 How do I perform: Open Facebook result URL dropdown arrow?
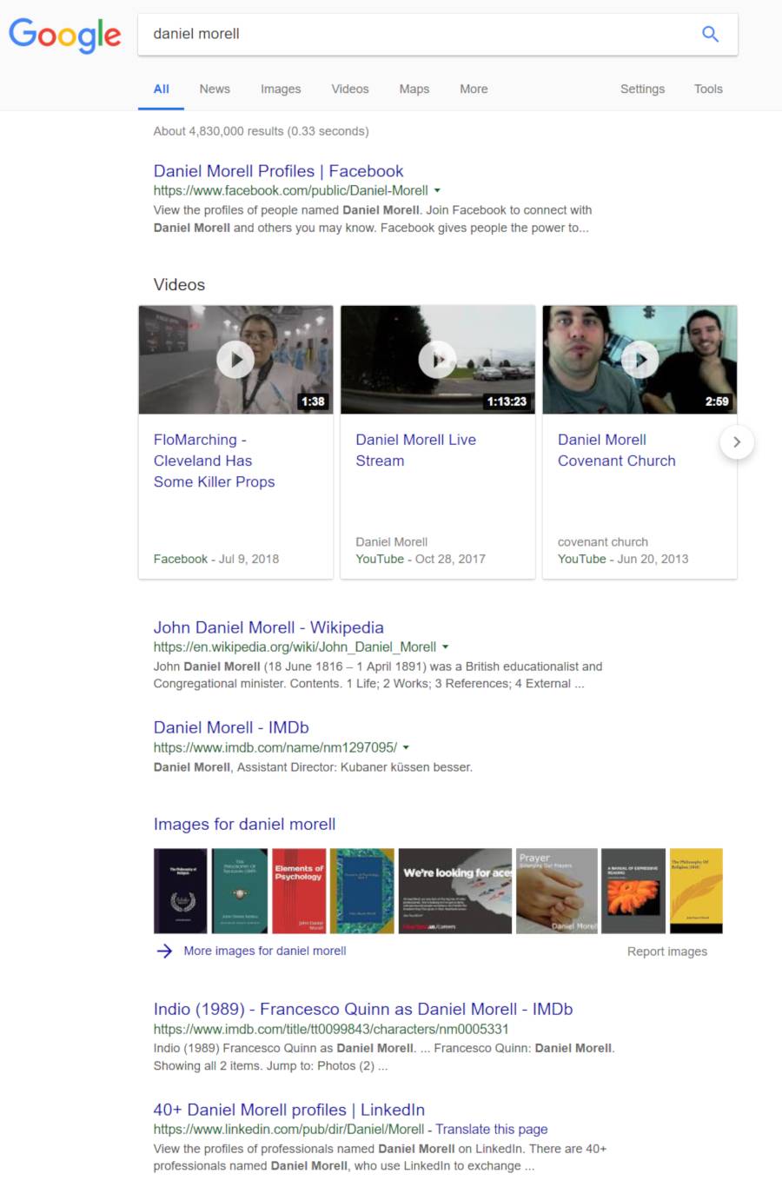click(437, 190)
